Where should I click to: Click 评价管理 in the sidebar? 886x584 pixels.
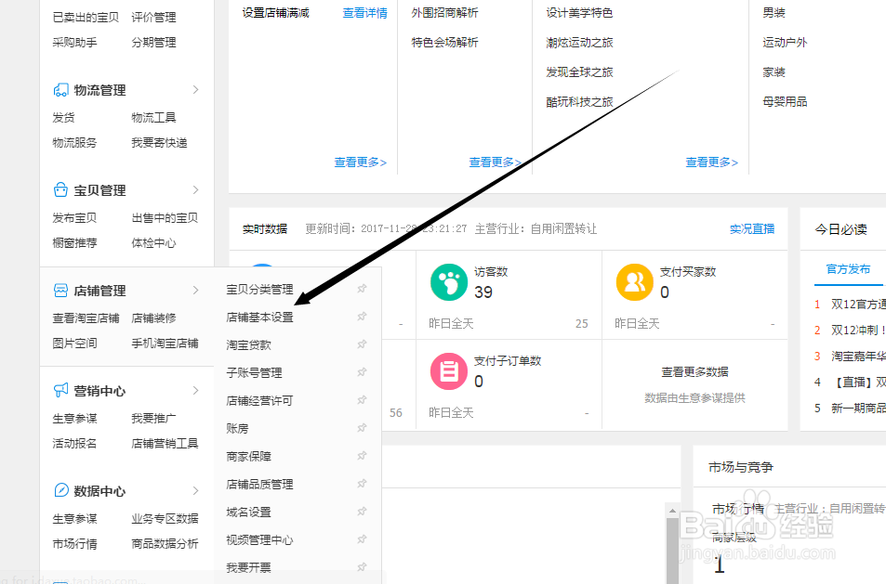click(x=153, y=18)
